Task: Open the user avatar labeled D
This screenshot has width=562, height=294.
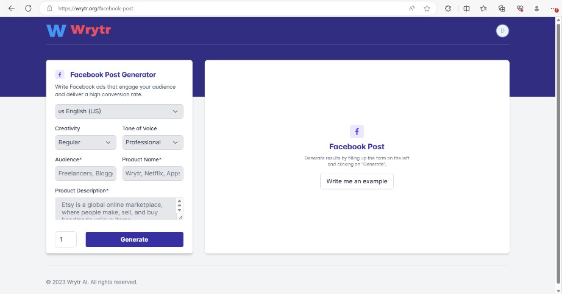Action: tap(502, 31)
